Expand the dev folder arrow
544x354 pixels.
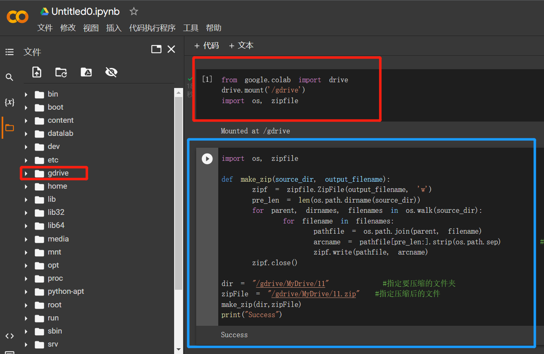point(26,147)
